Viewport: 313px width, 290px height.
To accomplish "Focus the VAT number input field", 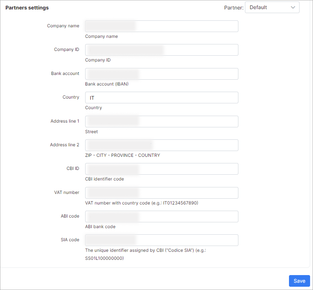I will (x=162, y=193).
